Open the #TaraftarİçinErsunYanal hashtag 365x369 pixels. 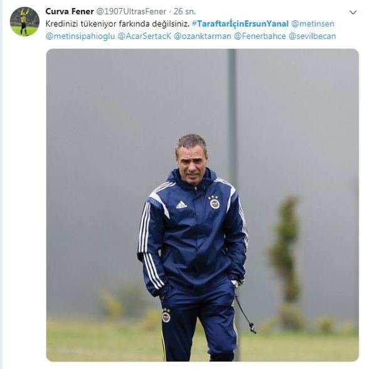(240, 24)
